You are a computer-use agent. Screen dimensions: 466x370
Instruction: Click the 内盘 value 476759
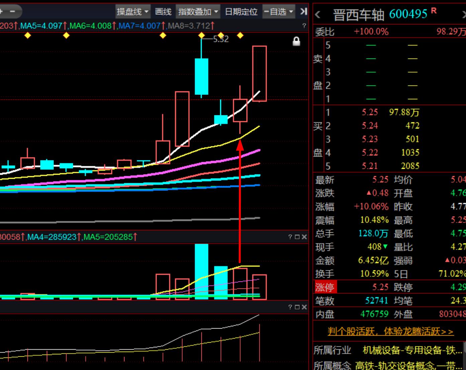coord(374,314)
